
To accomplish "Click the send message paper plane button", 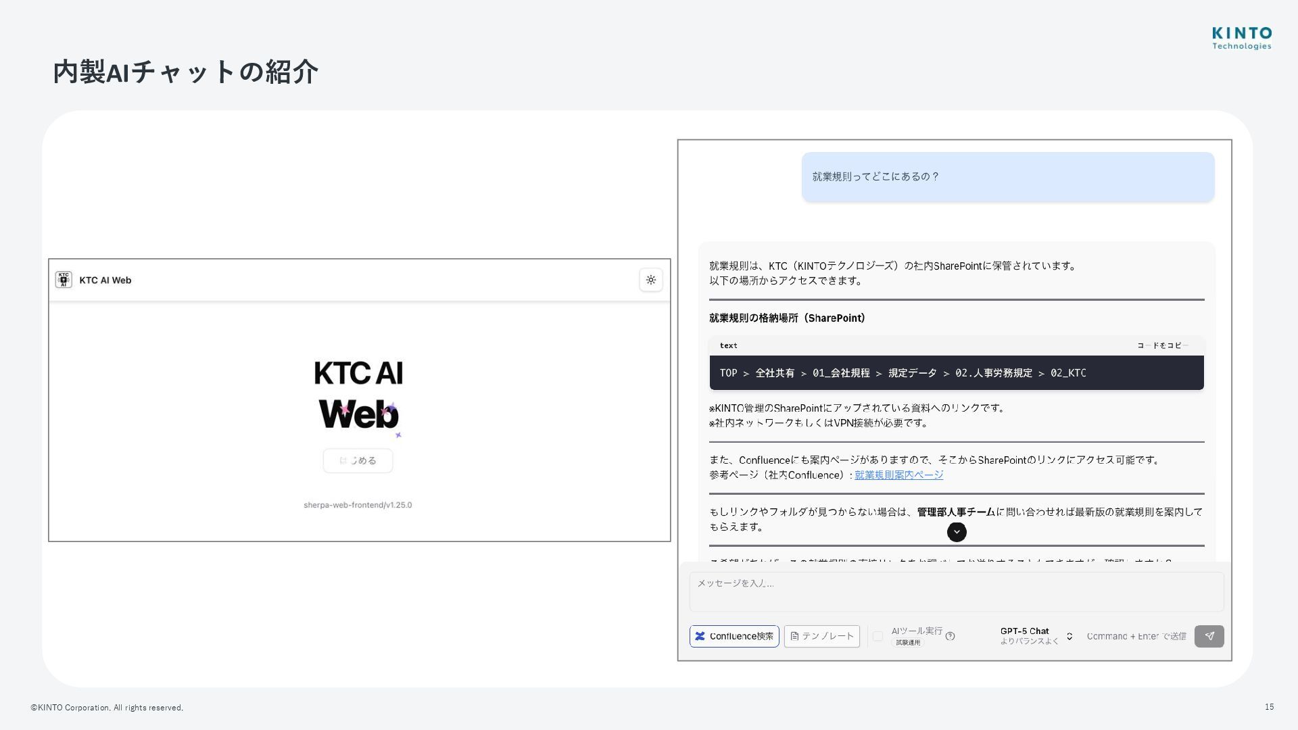I will [1209, 636].
